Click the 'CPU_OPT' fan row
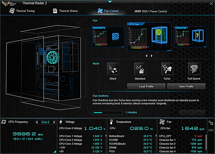Image resolution: width=215 pixels, height=154 pixels. coord(181,136)
